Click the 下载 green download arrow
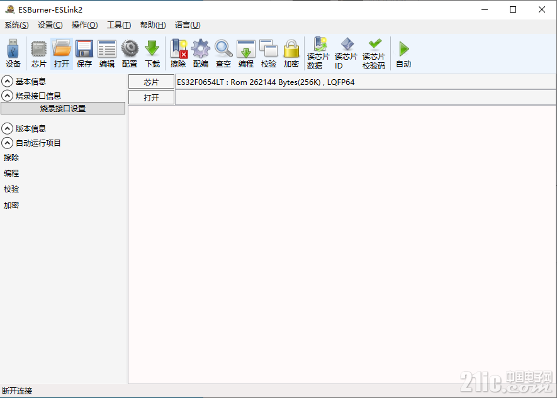The height and width of the screenshot is (398, 557). click(152, 53)
